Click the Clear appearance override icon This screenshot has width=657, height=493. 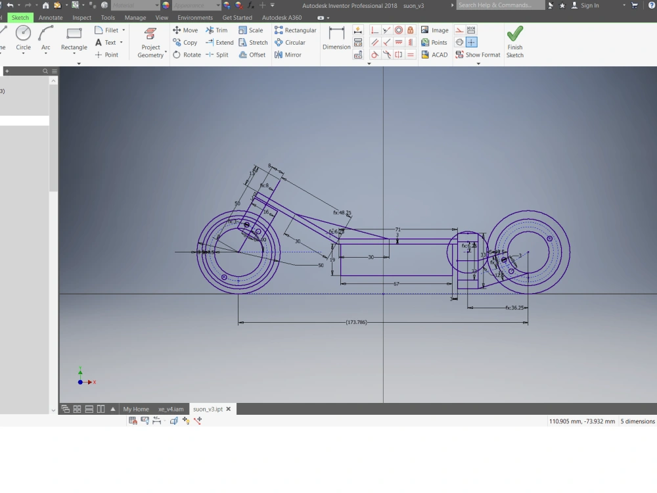[x=239, y=5]
